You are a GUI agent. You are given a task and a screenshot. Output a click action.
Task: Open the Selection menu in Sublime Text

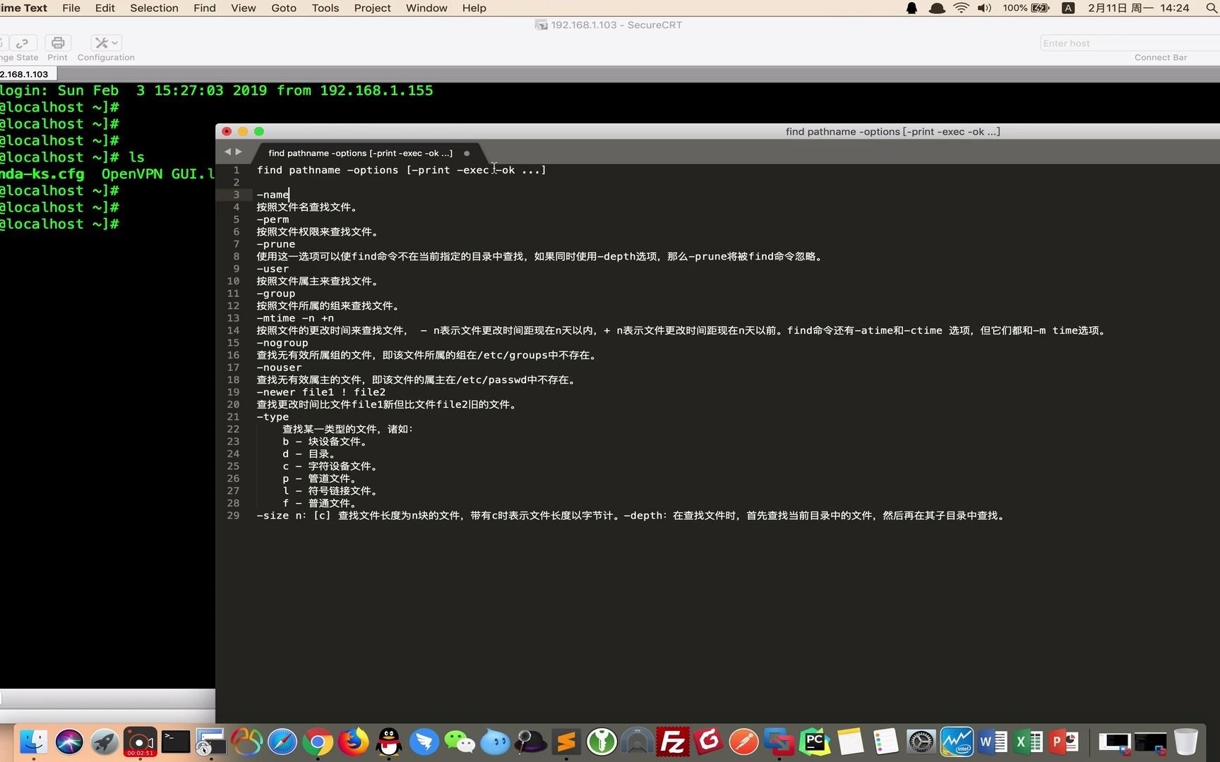[154, 8]
